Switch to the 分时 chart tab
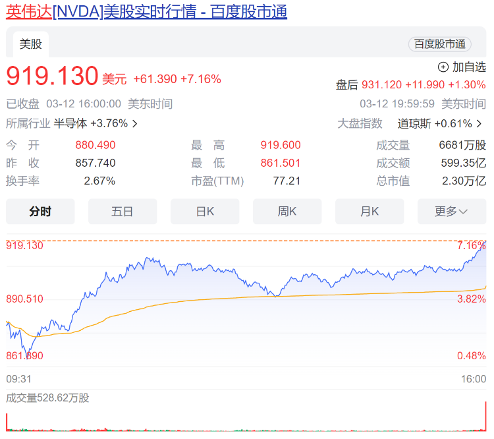Screen dimensions: 494x439 [40, 212]
